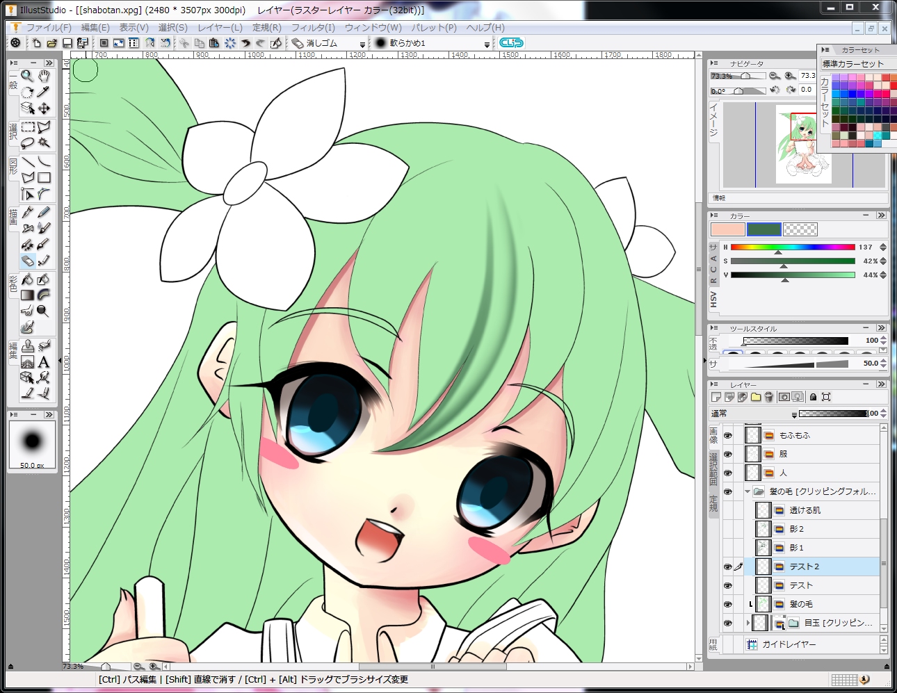Open the 消しゴム tool preset dropdown
This screenshot has height=693, width=897.
(x=362, y=44)
